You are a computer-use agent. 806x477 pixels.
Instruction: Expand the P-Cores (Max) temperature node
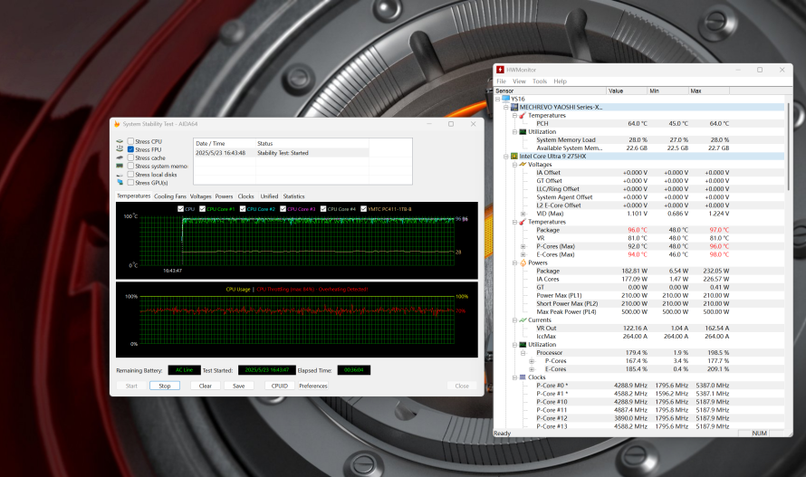[x=523, y=246]
